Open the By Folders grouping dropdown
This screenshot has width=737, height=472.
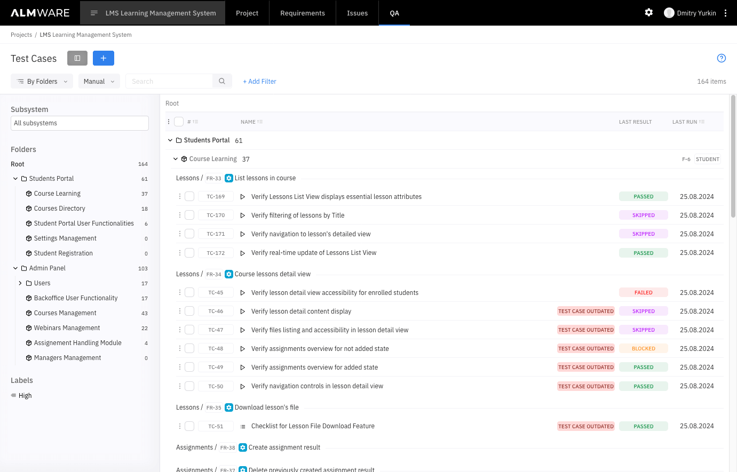point(42,81)
